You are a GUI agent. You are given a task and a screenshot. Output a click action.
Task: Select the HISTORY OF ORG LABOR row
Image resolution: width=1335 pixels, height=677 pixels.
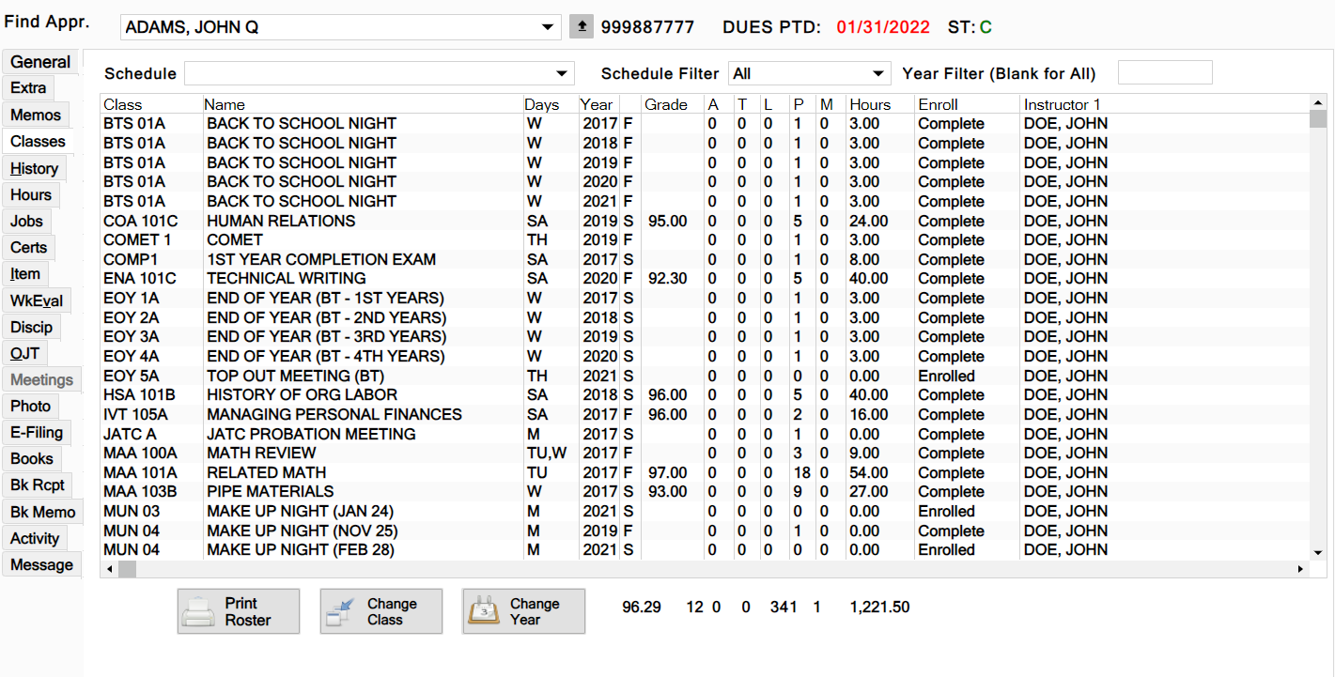(302, 395)
